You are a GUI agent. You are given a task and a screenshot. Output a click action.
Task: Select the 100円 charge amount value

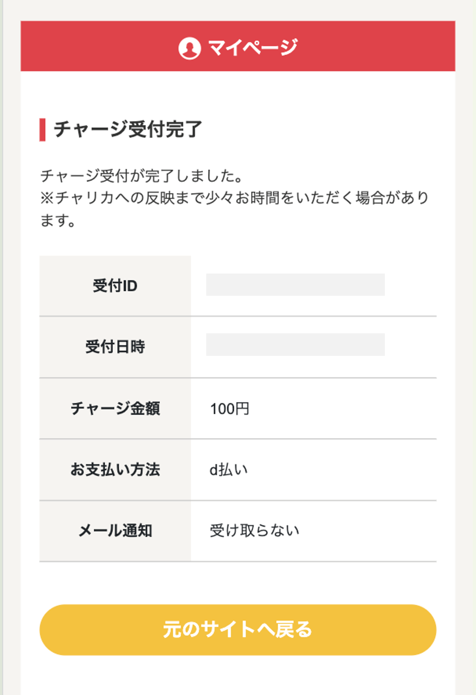click(229, 409)
